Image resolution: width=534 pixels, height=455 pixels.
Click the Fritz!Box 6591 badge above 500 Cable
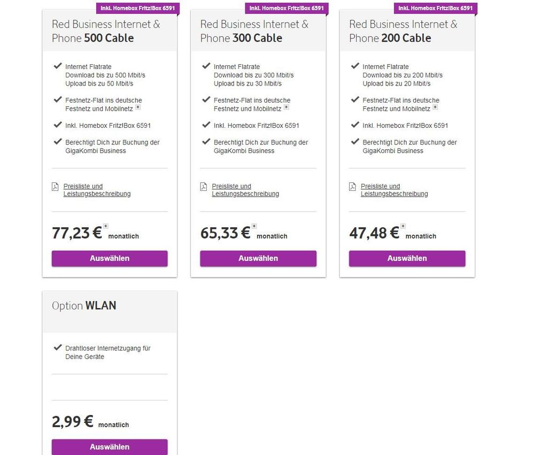(138, 8)
